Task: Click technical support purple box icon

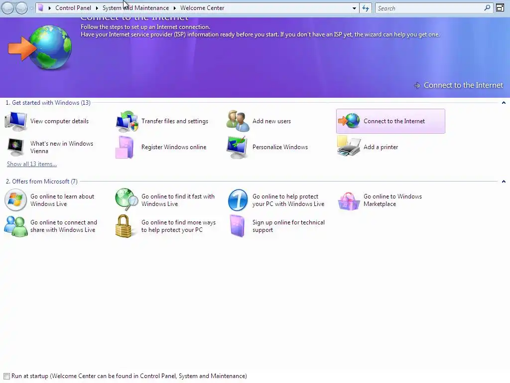Action: pyautogui.click(x=237, y=226)
